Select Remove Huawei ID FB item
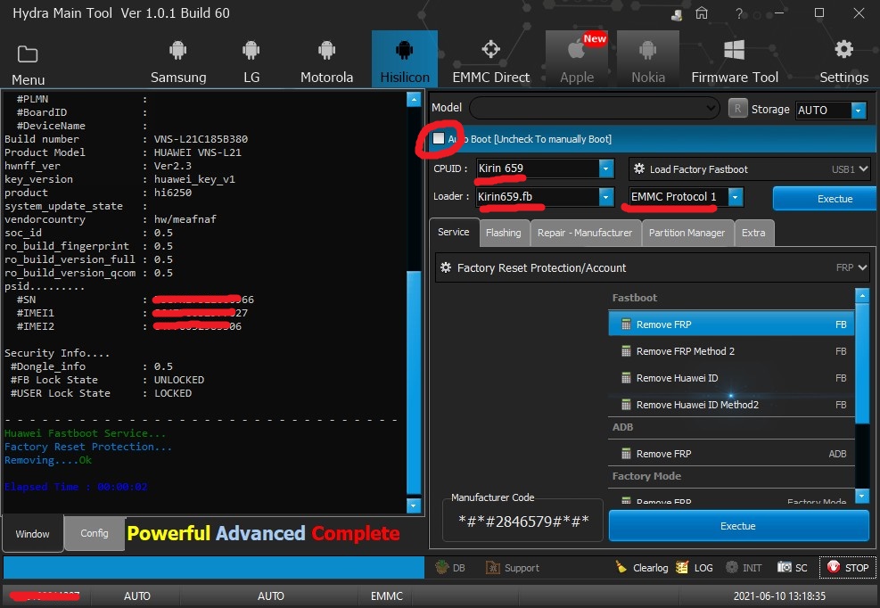 point(731,378)
